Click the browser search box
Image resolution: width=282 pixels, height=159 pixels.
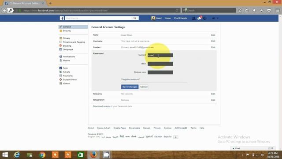click(209, 11)
